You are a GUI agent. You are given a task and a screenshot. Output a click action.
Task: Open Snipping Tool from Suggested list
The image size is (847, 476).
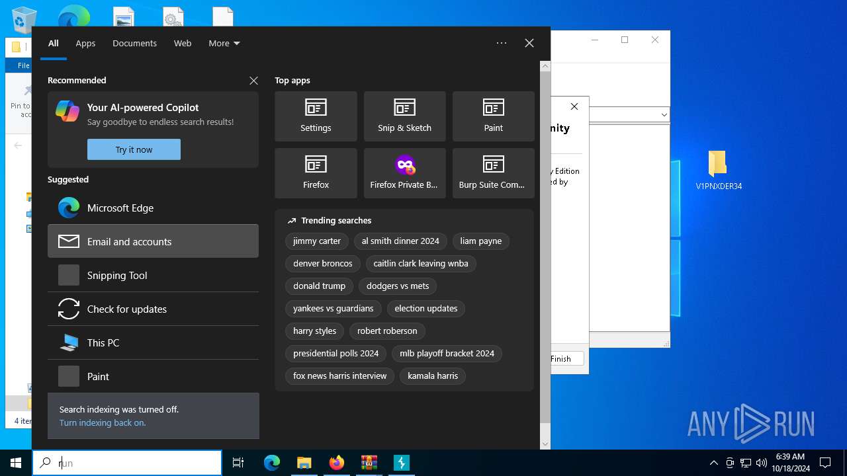pos(153,275)
